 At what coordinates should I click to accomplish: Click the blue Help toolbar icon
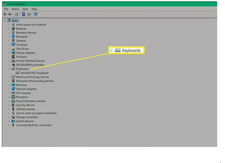(24, 14)
